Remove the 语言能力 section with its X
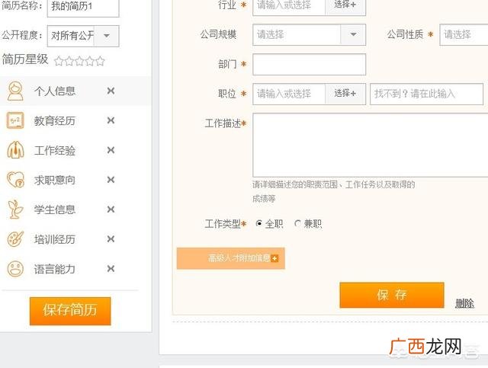Image resolution: width=488 pixels, height=368 pixels. click(111, 268)
